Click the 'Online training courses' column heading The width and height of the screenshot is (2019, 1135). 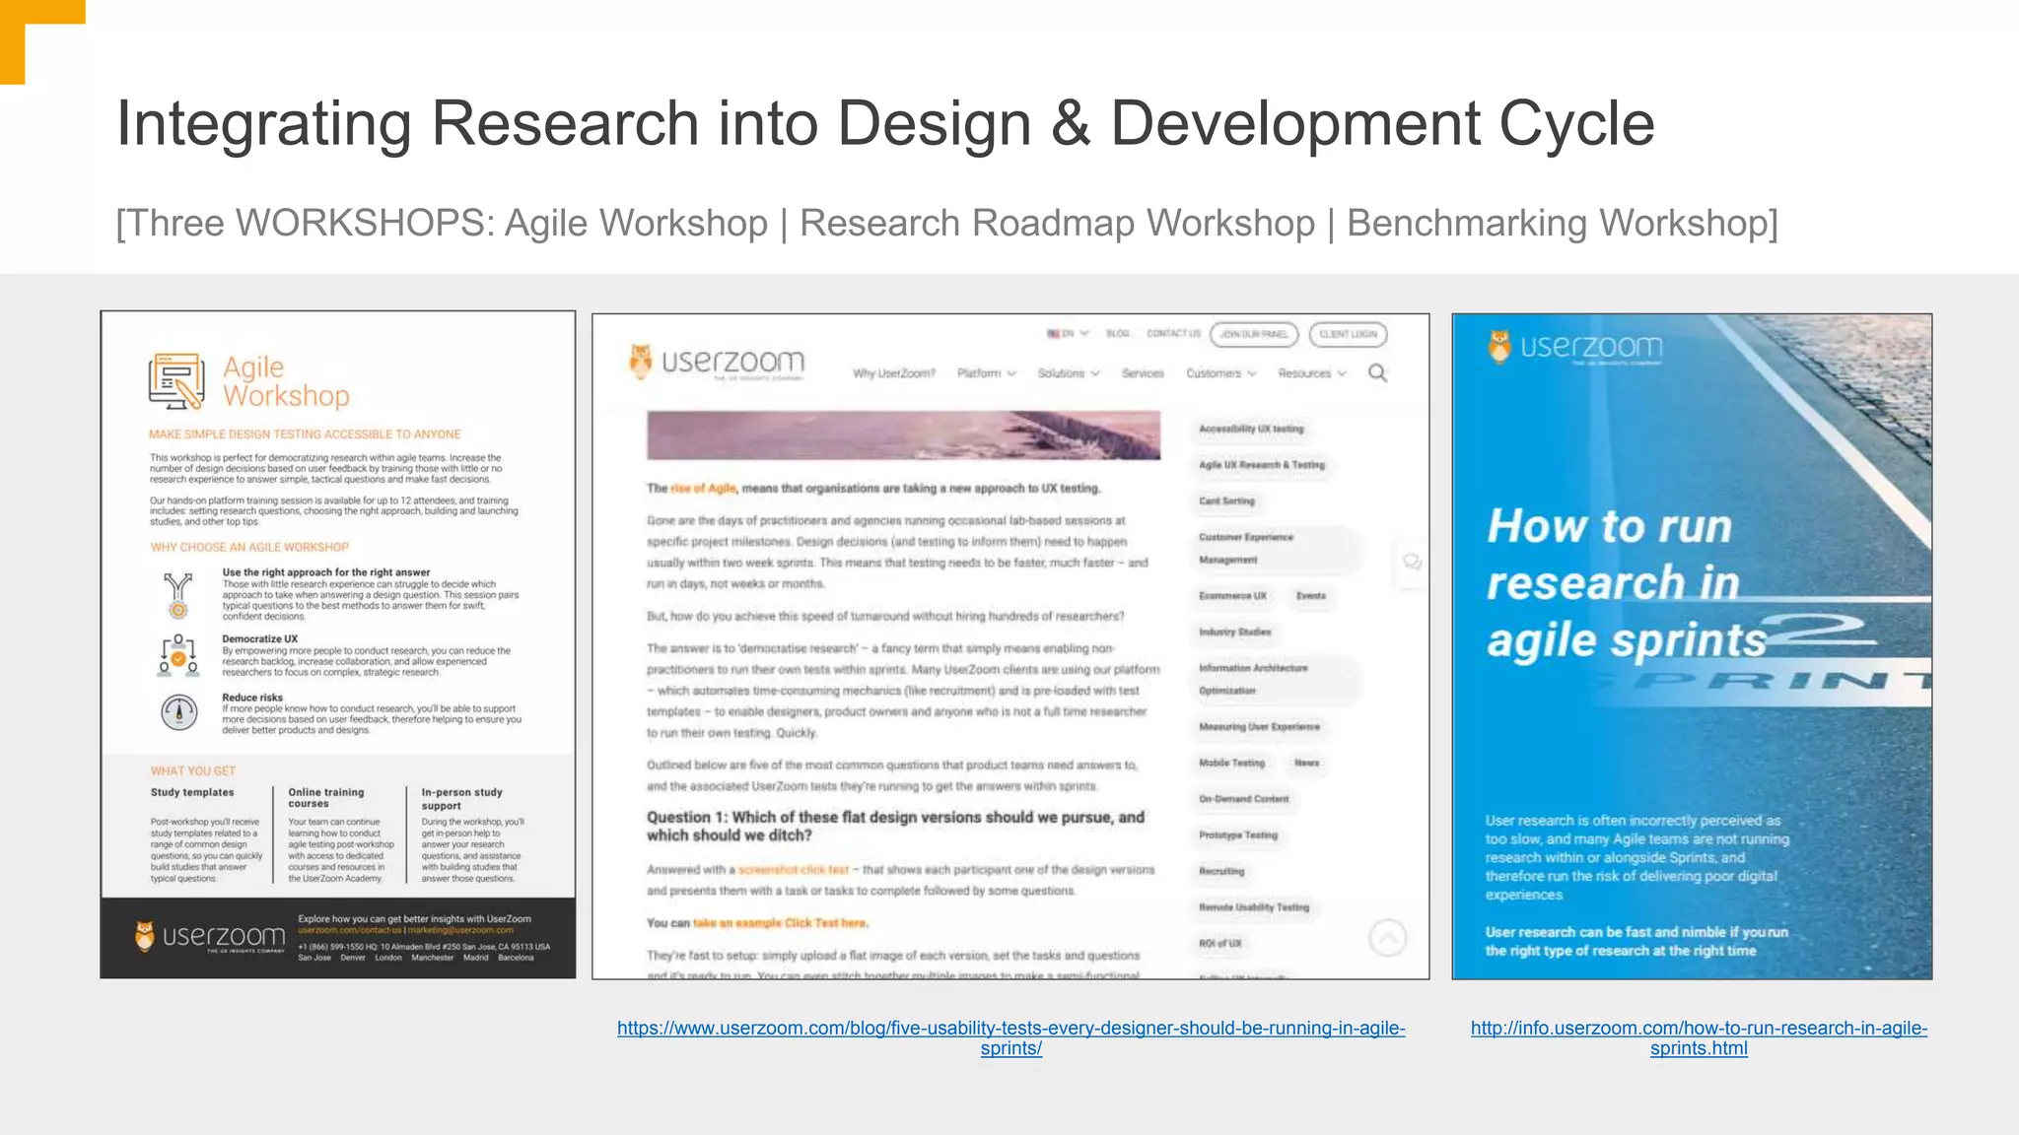tap(326, 798)
